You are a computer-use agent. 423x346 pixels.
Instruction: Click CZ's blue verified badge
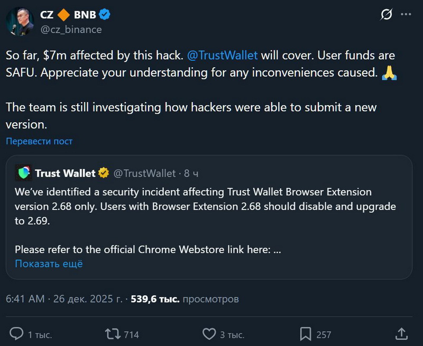click(105, 14)
